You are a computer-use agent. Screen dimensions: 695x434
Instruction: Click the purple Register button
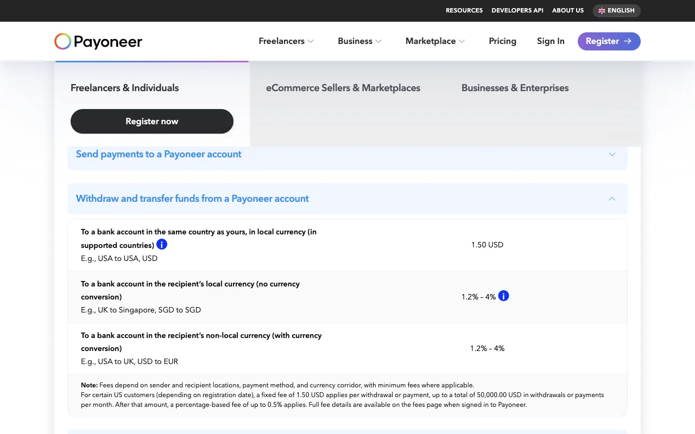tap(609, 41)
